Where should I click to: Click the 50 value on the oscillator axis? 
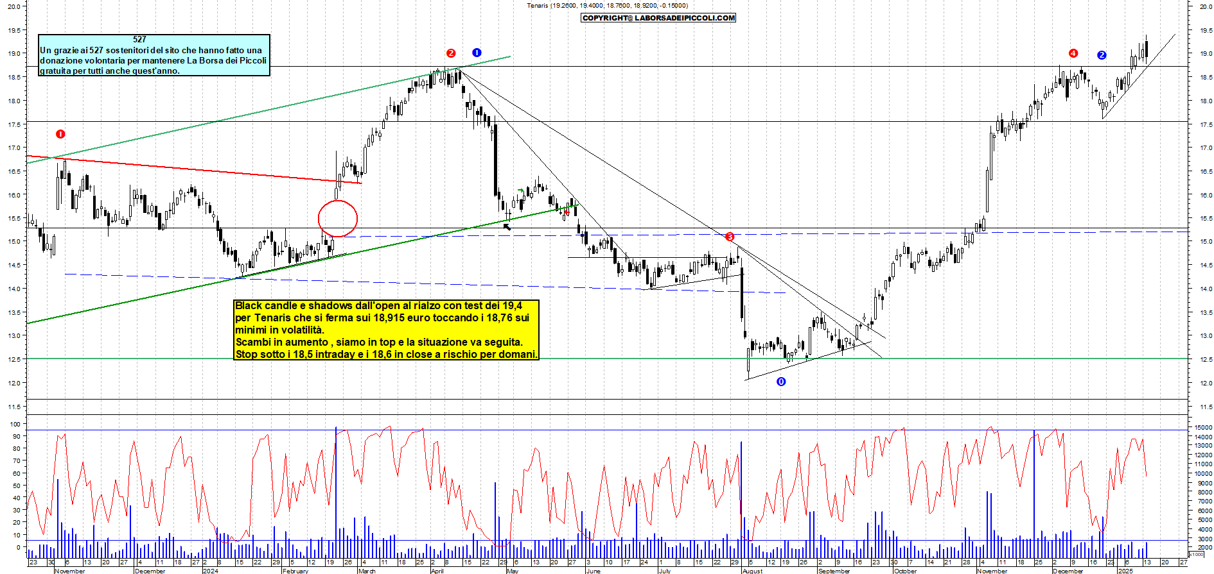point(17,486)
